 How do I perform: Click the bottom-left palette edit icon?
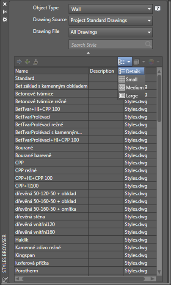pyautogui.click(x=5, y=280)
